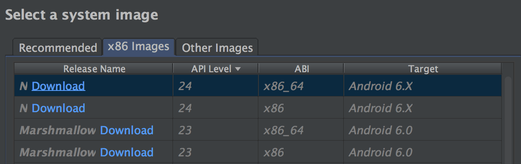The width and height of the screenshot is (521, 164).
Task: Sort by ABI column header
Action: [301, 68]
